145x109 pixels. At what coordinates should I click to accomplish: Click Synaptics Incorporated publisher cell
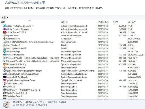71,80
